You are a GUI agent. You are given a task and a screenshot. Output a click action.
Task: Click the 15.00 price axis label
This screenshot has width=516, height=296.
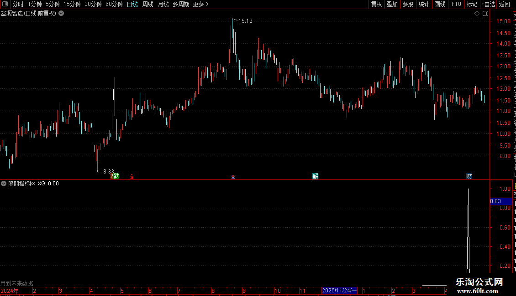[x=504, y=21]
